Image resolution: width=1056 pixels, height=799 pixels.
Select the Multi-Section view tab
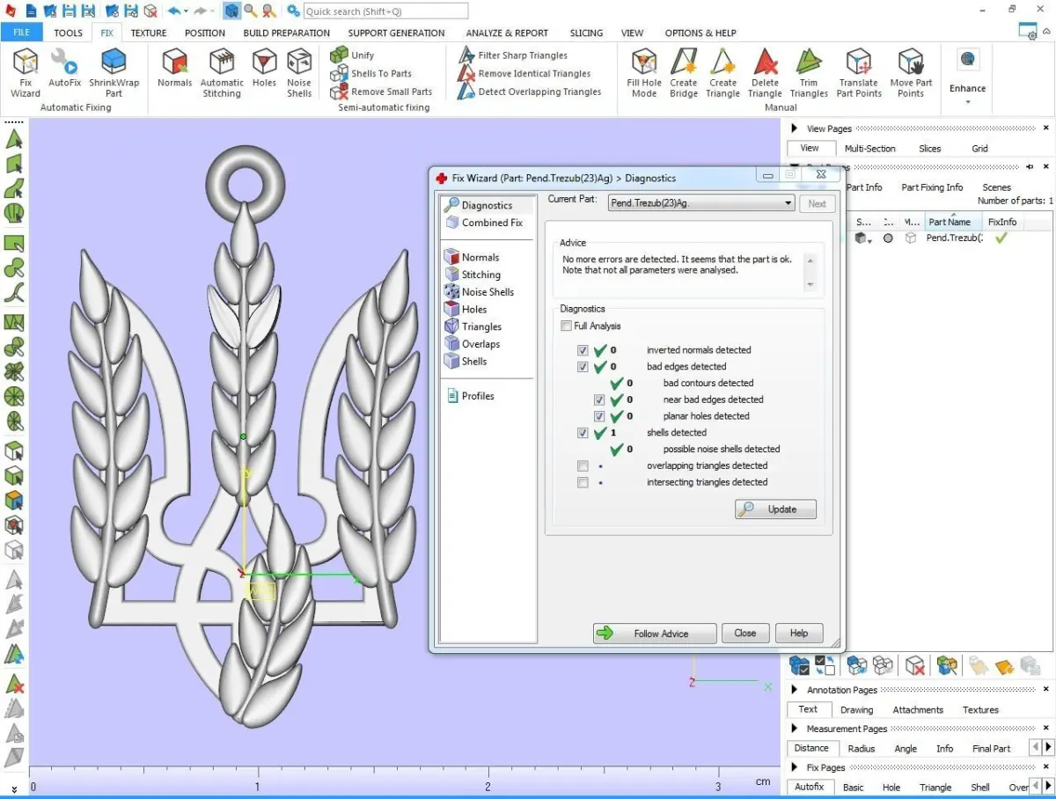869,149
